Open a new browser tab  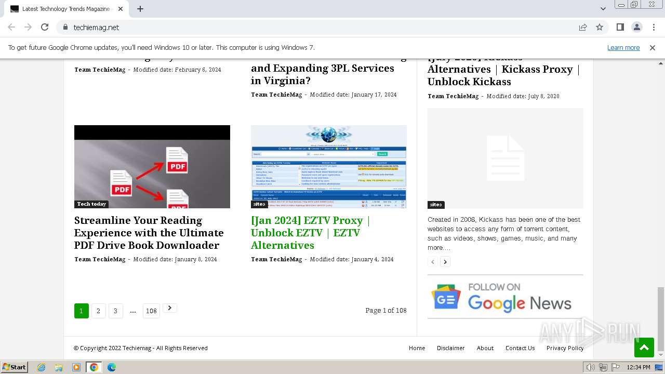(x=140, y=9)
